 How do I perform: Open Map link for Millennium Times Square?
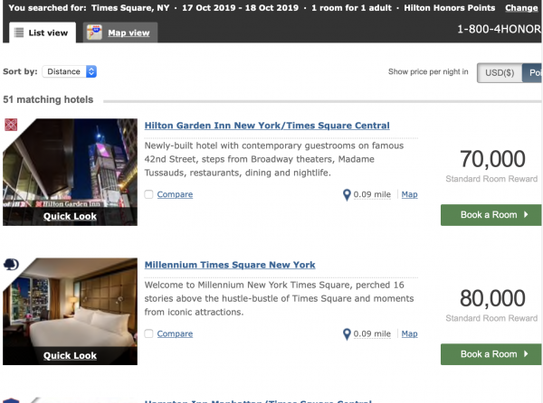click(x=409, y=333)
